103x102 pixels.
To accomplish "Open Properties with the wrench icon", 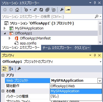I will [62, 10].
